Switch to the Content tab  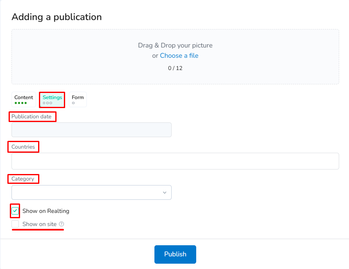pyautogui.click(x=24, y=97)
